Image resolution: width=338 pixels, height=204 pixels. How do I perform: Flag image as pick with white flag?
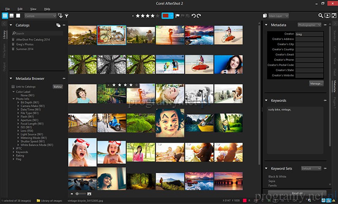[177, 16]
